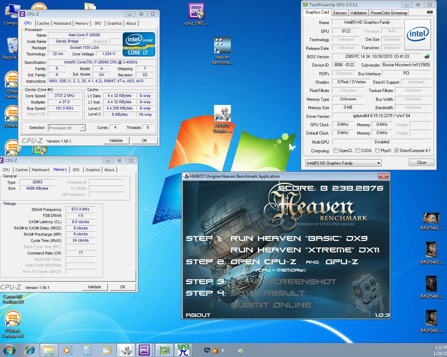Image resolution: width=447 pixels, height=357 pixels.
Task: Toggle the OpenCL checkbox in GPU-Z
Action: click(336, 151)
